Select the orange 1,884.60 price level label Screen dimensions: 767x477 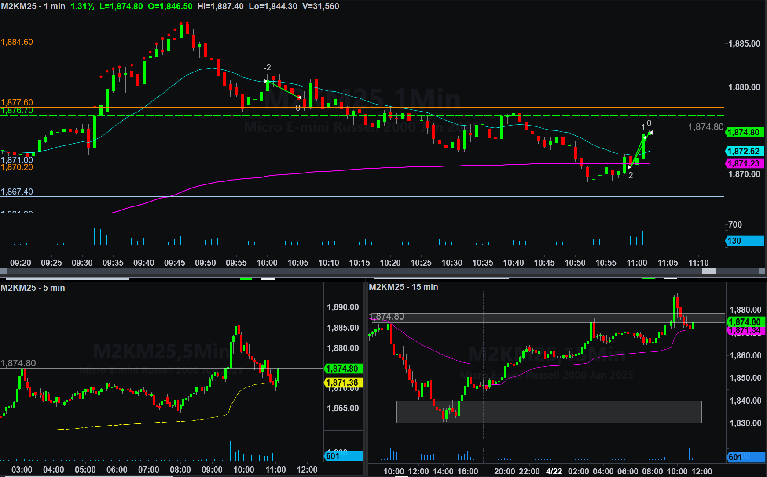[17, 42]
